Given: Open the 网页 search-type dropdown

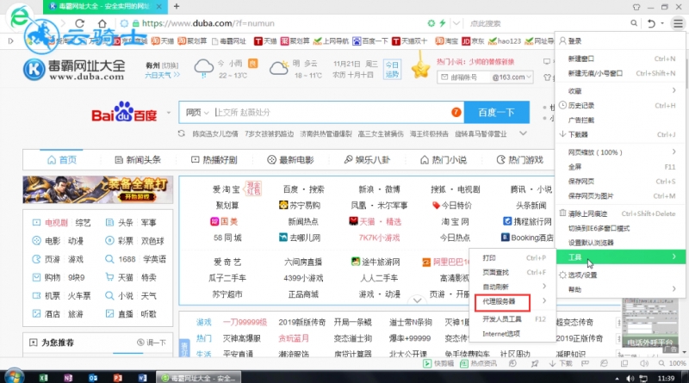Looking at the screenshot, I should 197,113.
